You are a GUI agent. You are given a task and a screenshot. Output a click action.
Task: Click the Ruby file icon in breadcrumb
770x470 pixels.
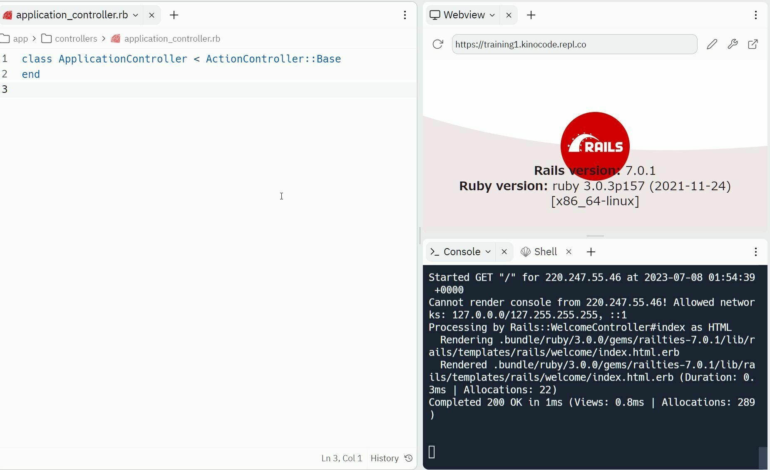click(116, 39)
